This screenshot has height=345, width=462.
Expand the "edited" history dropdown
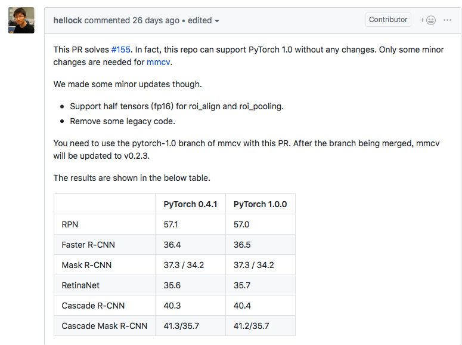tap(204, 20)
